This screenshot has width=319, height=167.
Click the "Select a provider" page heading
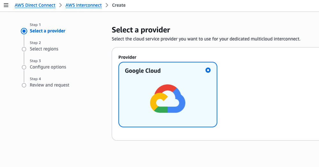pos(141,30)
